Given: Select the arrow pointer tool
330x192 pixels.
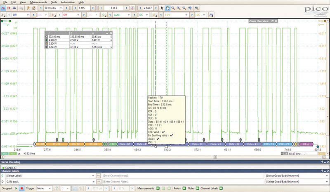Looking at the screenshot, I should (162, 8).
